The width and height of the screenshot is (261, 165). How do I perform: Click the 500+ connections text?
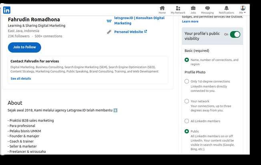48,36
